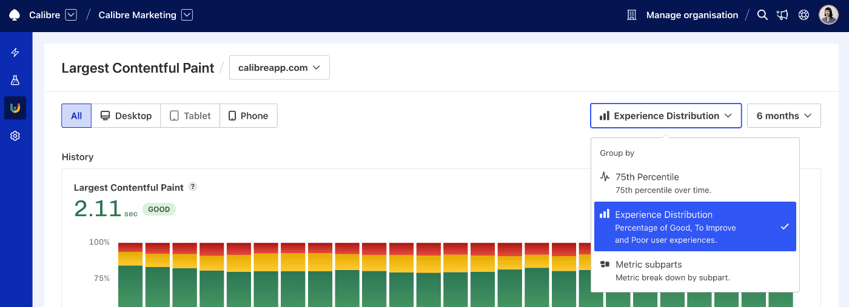The image size is (849, 307).
Task: Click the Calibre spade logo icon
Action: click(15, 15)
